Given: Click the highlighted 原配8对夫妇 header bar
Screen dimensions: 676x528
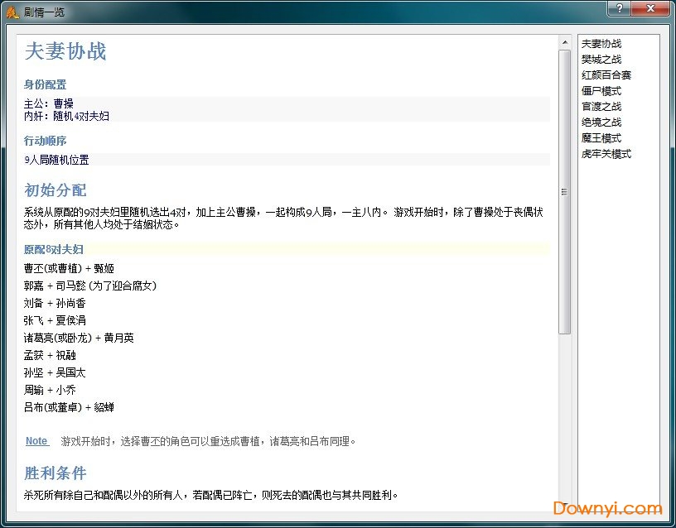Looking at the screenshot, I should pos(55,248).
